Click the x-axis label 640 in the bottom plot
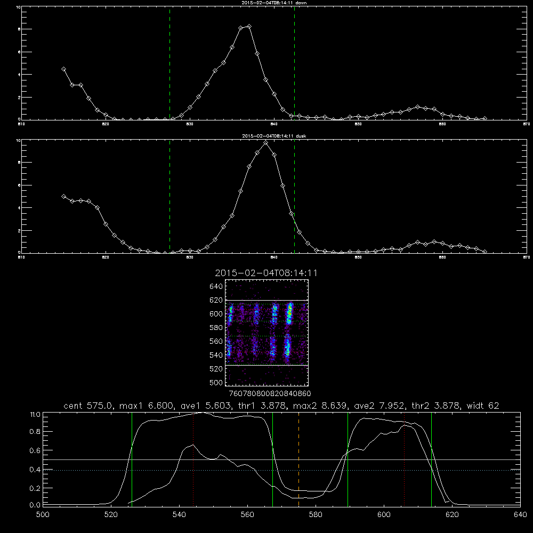 [520, 515]
